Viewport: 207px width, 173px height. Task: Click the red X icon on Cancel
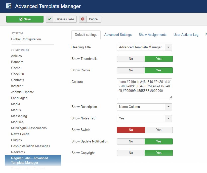[83, 19]
